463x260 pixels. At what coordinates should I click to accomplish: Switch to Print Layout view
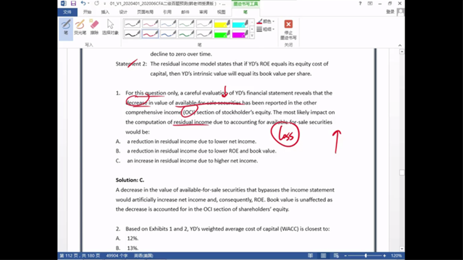pyautogui.click(x=323, y=256)
